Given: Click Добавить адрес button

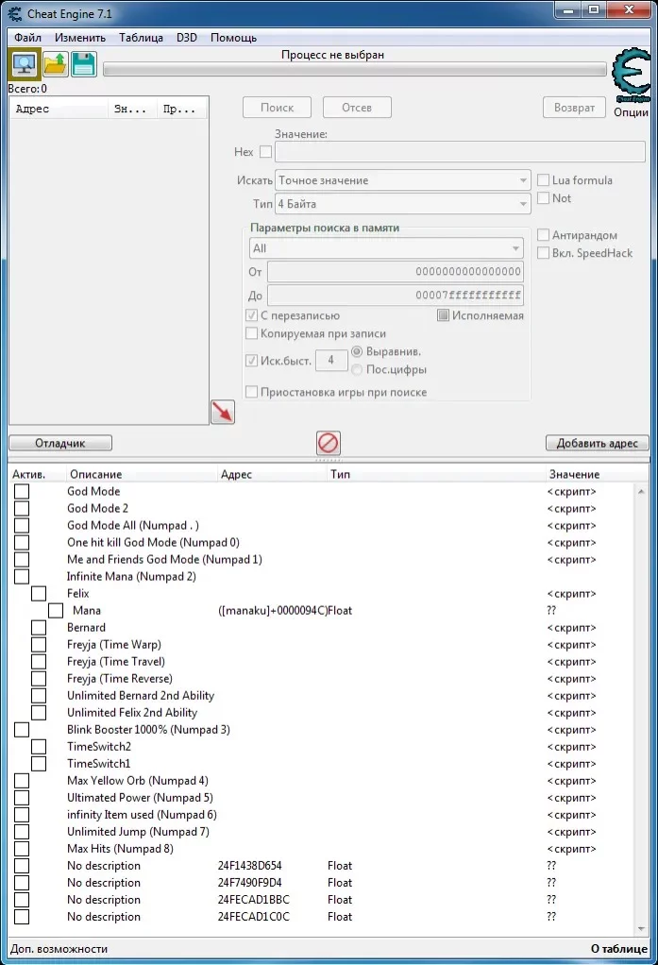Looking at the screenshot, I should [x=597, y=443].
